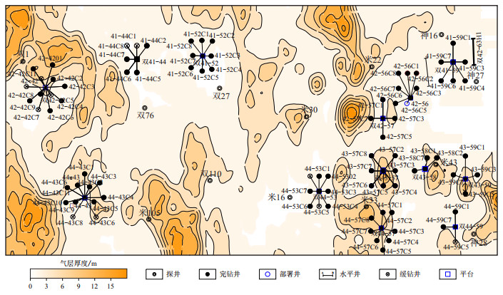The image size is (503, 295).
Task: Select the 部署井 blue circle legend symbol
Action: 267,274
